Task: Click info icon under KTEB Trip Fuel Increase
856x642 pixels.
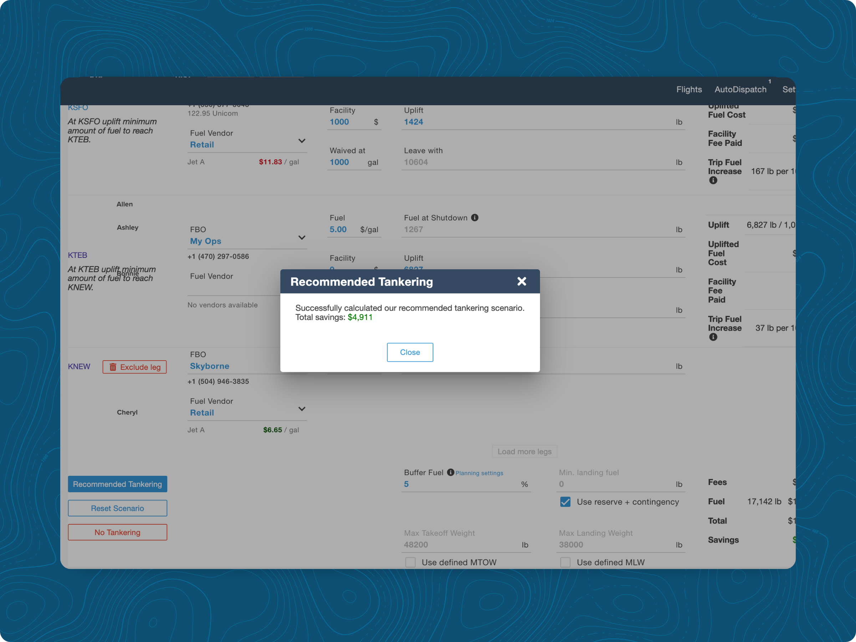Action: tap(713, 337)
